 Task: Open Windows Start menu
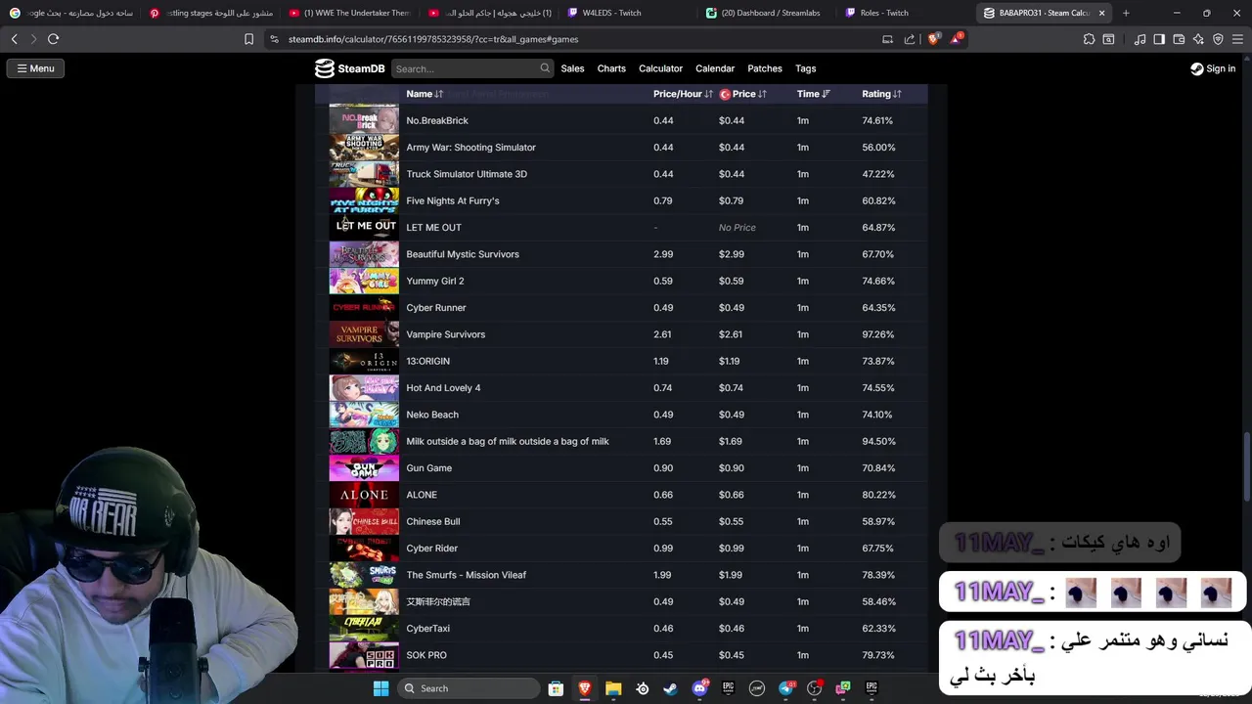[x=380, y=688]
